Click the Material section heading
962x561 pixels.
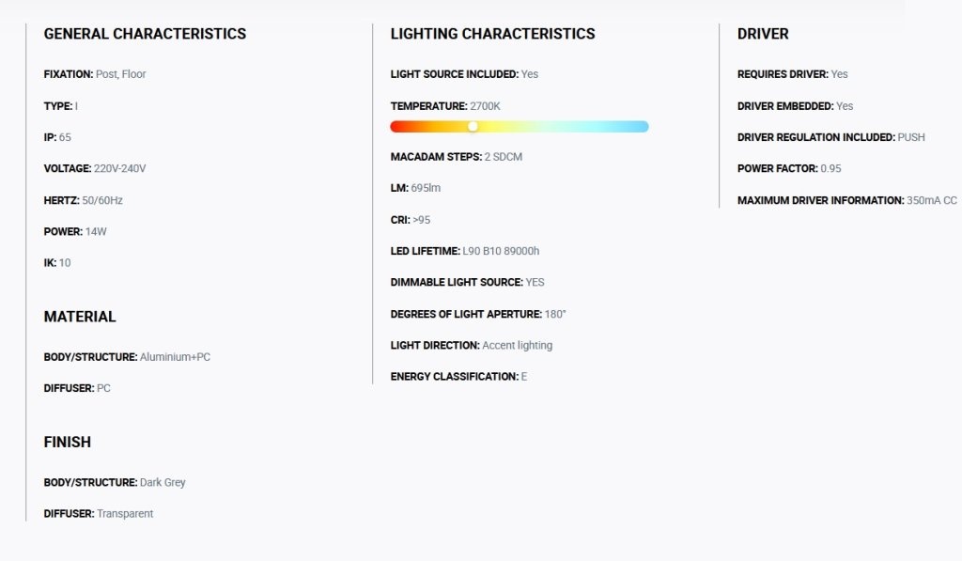80,317
